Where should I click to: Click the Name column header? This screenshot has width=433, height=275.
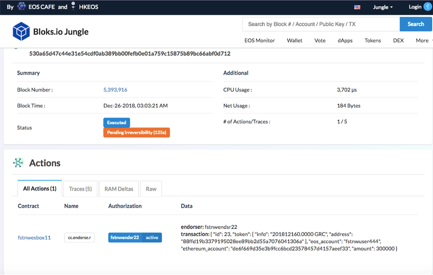(71, 206)
